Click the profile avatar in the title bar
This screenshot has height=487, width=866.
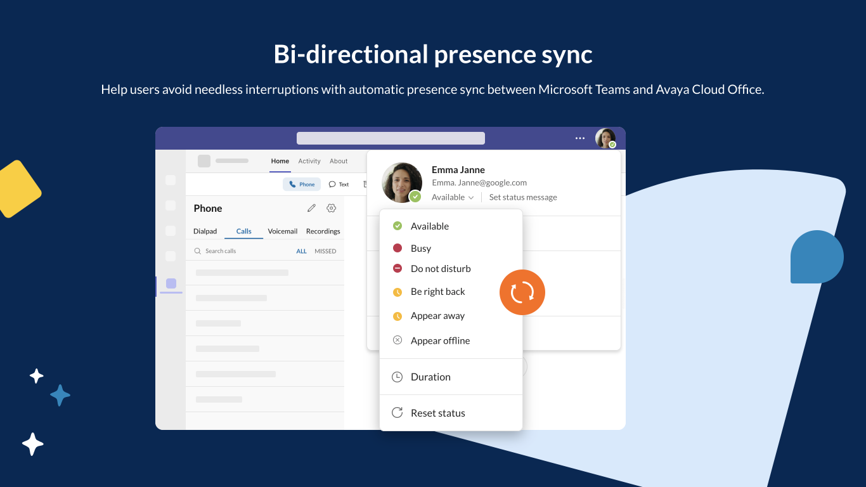[605, 138]
